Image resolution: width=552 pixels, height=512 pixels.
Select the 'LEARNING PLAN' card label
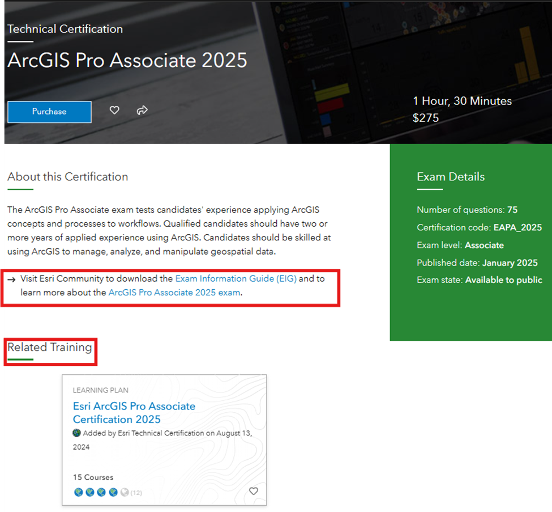click(100, 390)
